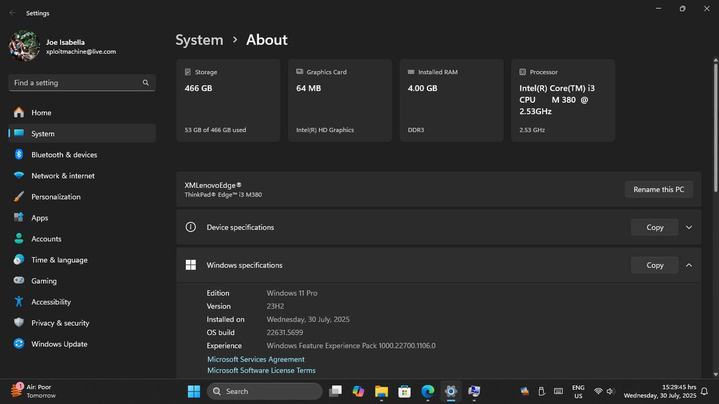Launch Copilot from the taskbar

tap(358, 391)
